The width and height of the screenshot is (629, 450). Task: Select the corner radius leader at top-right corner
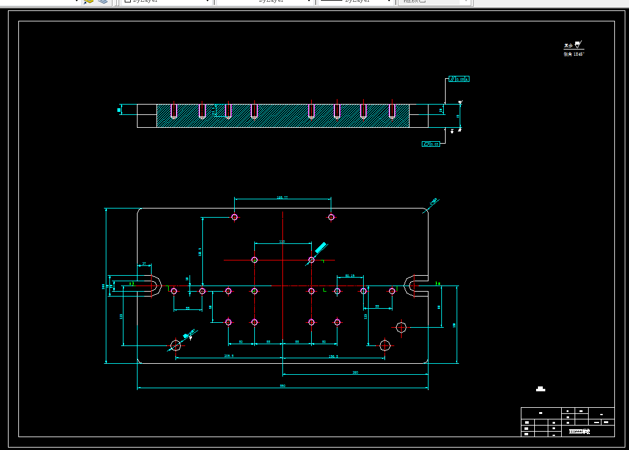click(x=432, y=204)
